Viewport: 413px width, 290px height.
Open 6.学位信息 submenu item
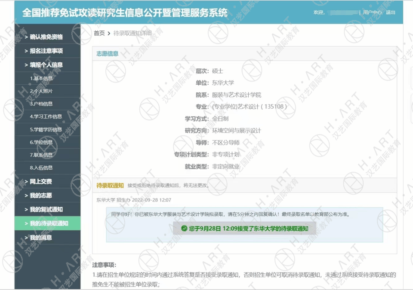(x=42, y=142)
